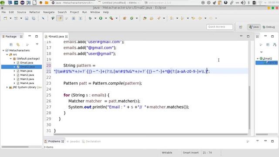Click the Run Last Tool external tools icon
The height and width of the screenshot is (157, 279).
coord(112,18)
